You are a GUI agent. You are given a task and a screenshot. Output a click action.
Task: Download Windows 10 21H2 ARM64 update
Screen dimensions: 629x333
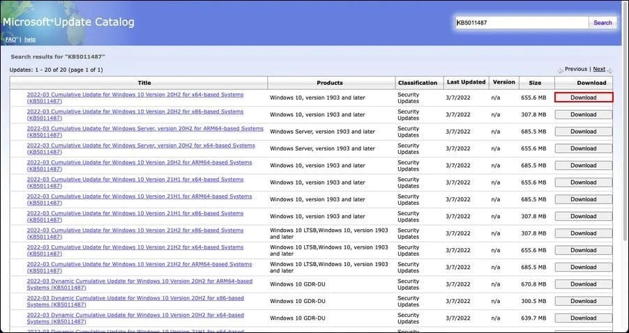(x=584, y=267)
